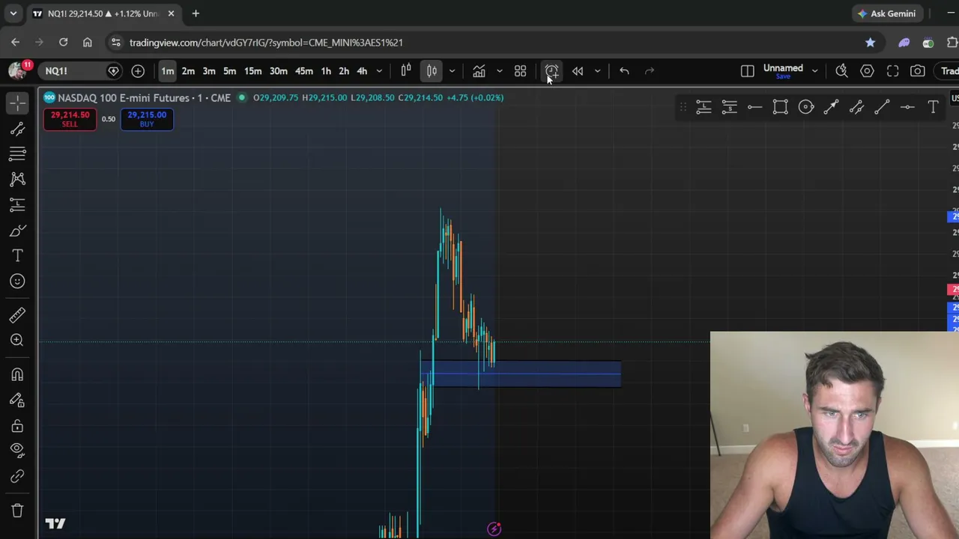Switch to the 5m timeframe
Screen dimensions: 959x539
tap(230, 71)
